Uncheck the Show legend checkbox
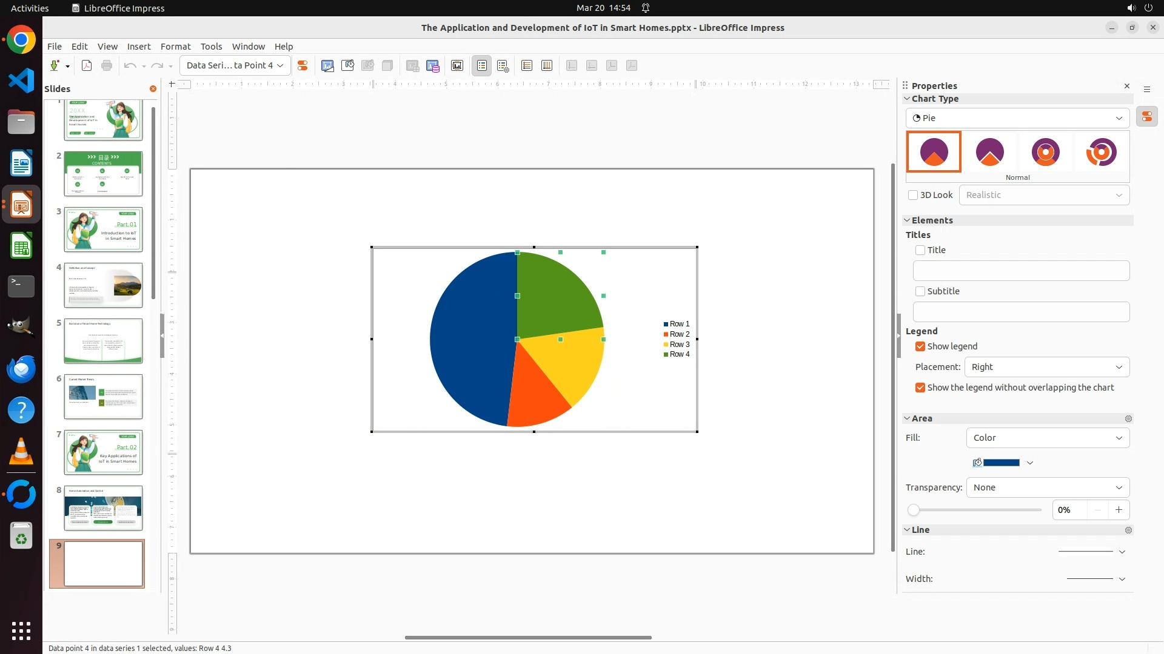Image resolution: width=1164 pixels, height=654 pixels. point(920,346)
